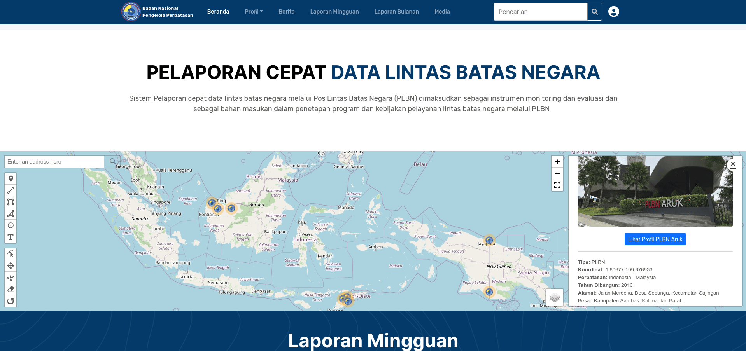Select the draw rectangle tool
Screen dimensions: 746x351
click(x=11, y=202)
